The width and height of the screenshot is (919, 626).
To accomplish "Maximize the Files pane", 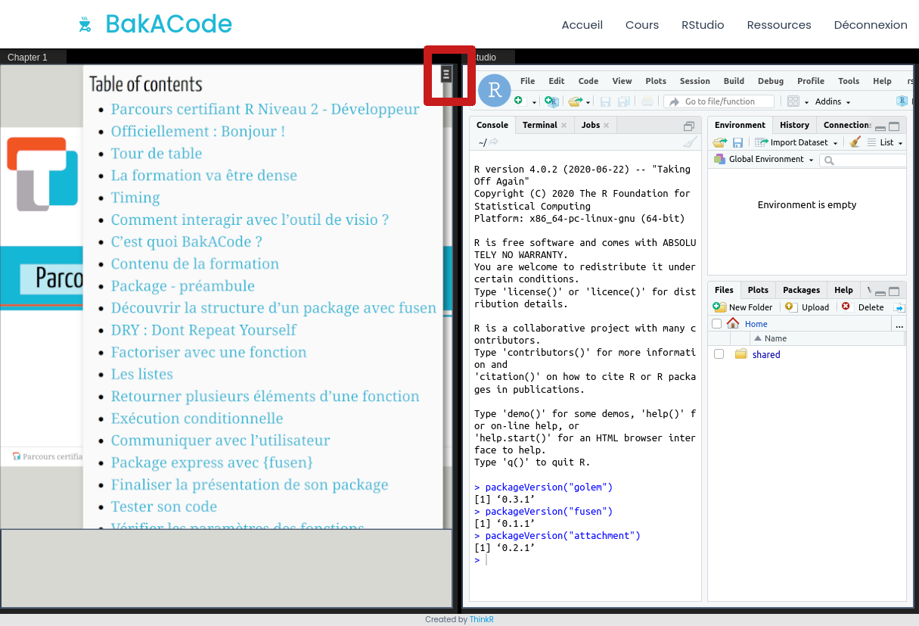I will tap(894, 291).
